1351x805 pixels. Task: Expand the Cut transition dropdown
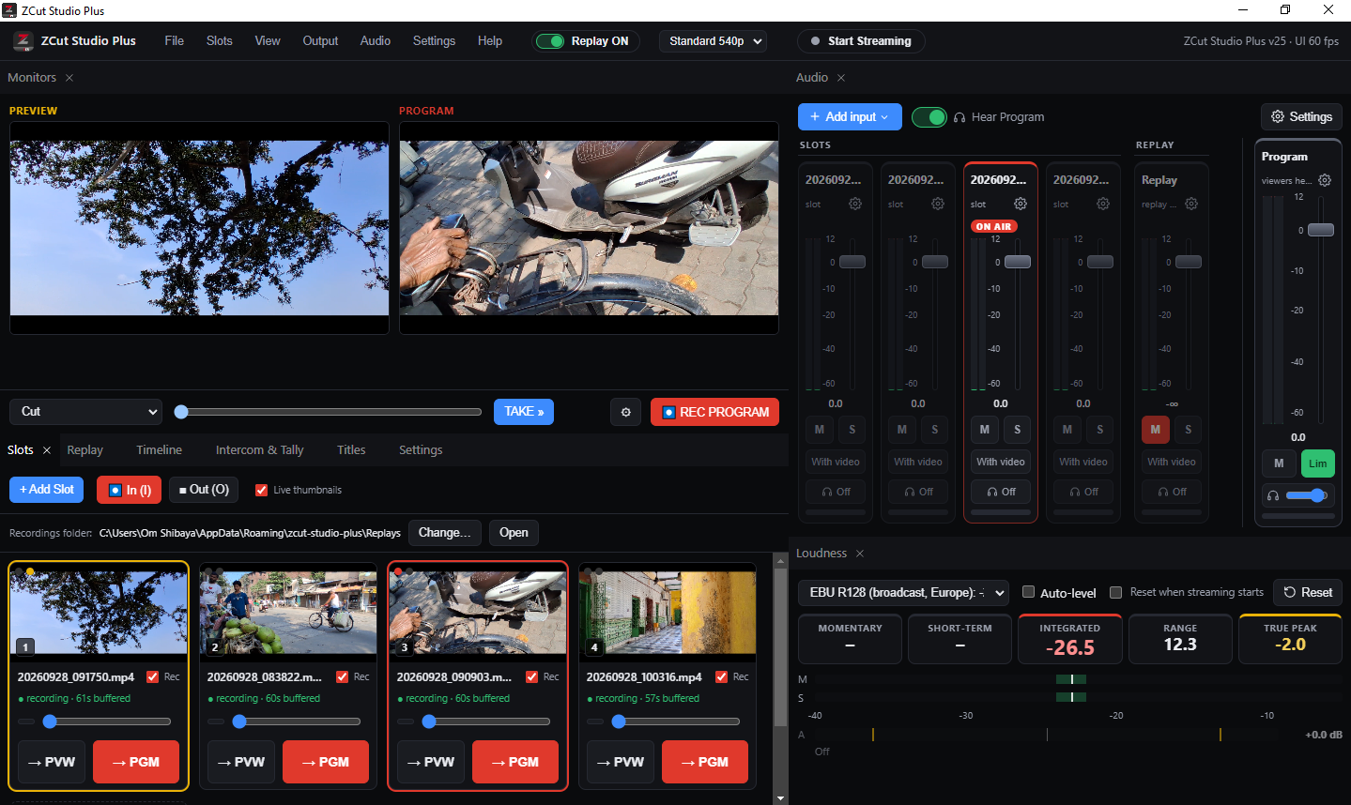click(85, 412)
